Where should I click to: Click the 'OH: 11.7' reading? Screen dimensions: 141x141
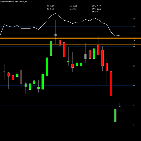(x=97, y=9)
